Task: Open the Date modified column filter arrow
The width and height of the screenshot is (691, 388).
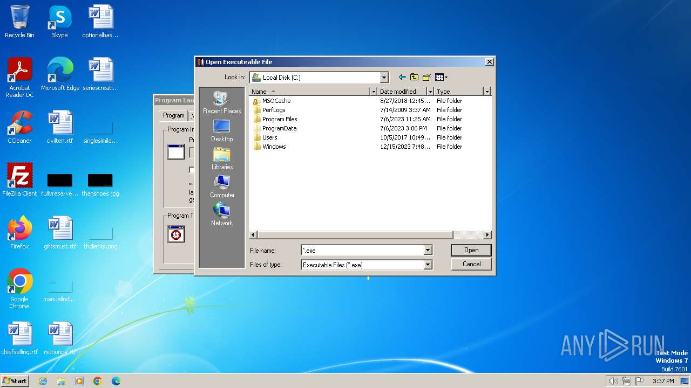Action: [430, 92]
